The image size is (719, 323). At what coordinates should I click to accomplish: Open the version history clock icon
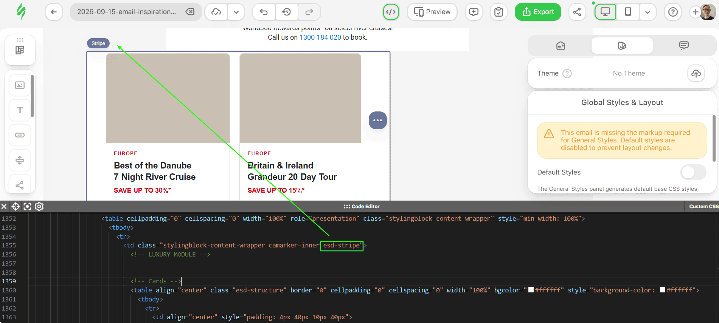coord(287,12)
